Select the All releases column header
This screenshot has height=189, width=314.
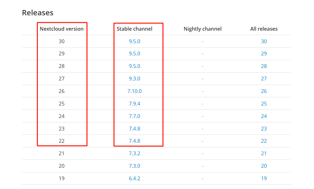click(x=264, y=29)
